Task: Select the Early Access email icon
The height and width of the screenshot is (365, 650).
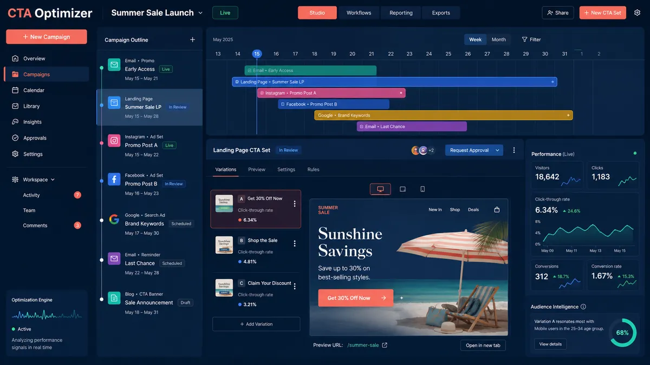Action: click(114, 65)
